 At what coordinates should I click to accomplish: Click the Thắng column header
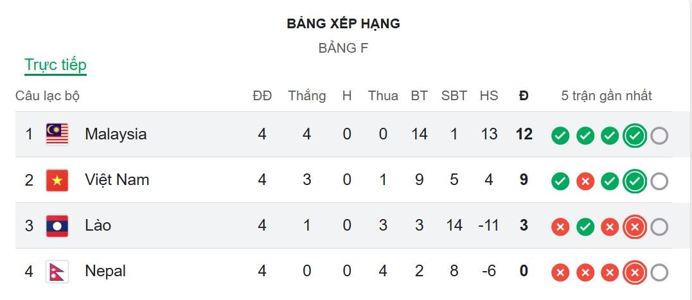click(306, 96)
